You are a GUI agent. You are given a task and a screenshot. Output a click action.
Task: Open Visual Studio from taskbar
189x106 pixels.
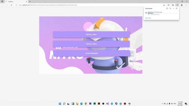pos(107,104)
